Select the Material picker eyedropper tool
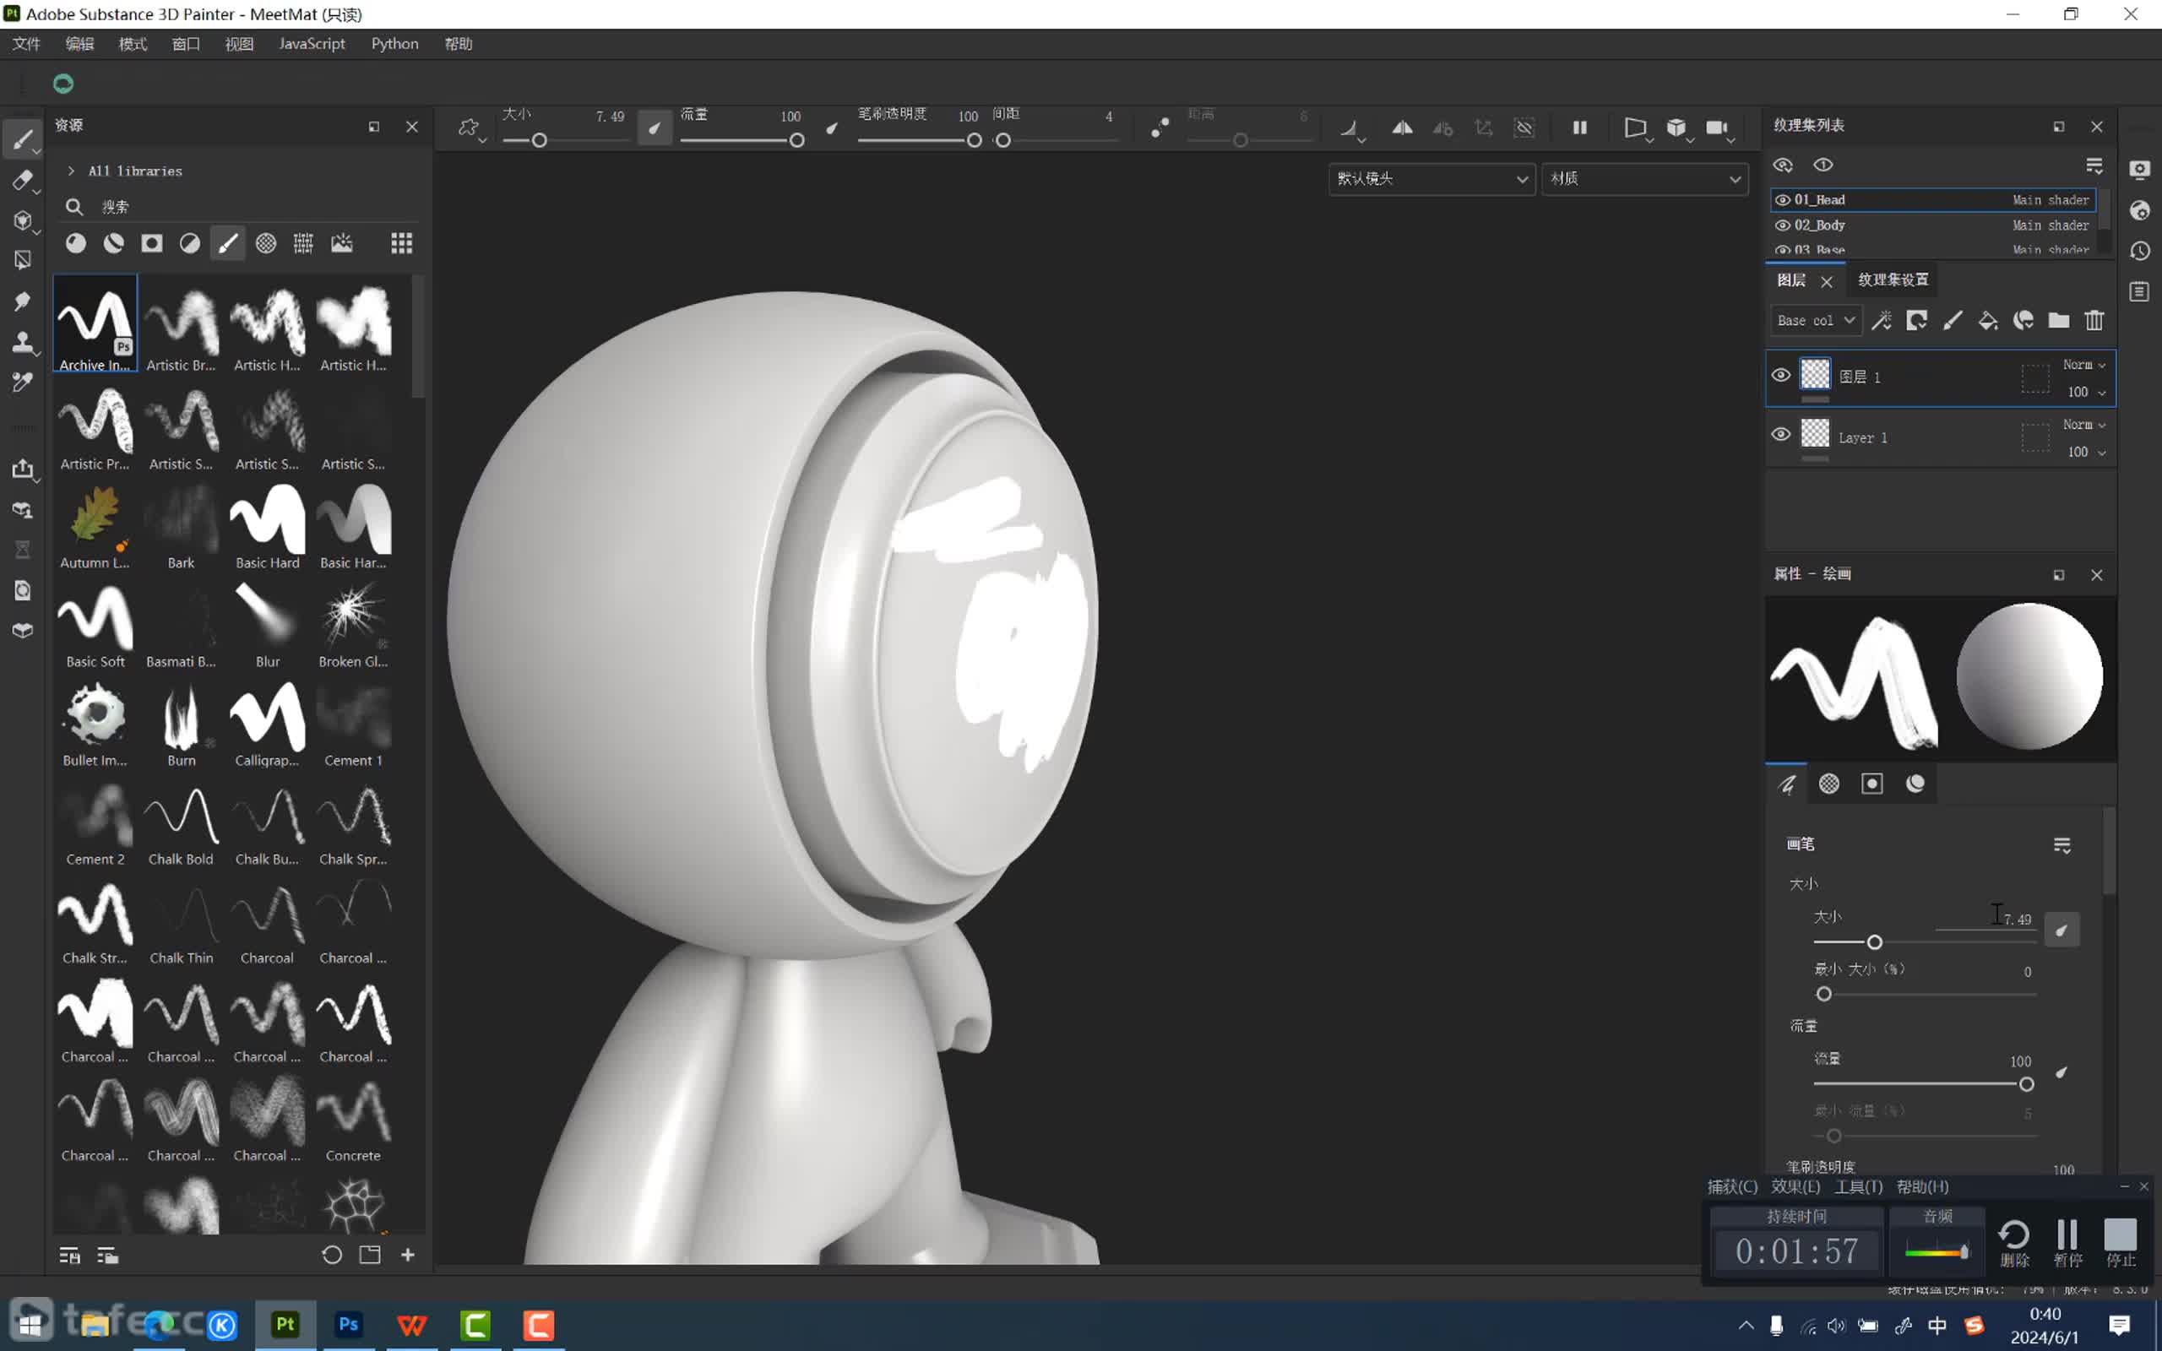The image size is (2162, 1351). 22,383
